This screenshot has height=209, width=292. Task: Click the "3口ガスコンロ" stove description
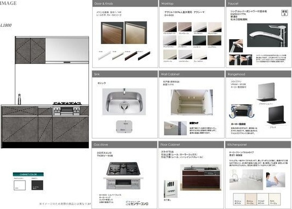104,153
